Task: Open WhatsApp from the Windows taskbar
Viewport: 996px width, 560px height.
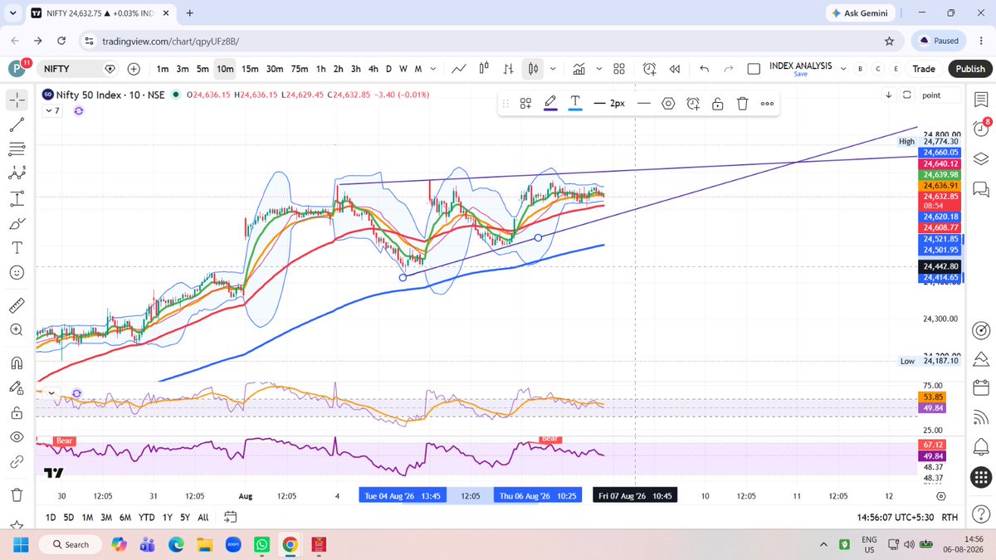Action: [x=261, y=544]
